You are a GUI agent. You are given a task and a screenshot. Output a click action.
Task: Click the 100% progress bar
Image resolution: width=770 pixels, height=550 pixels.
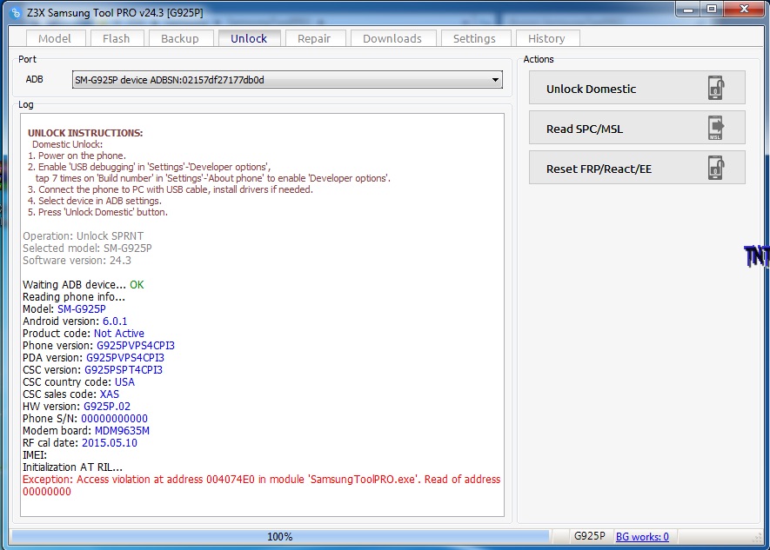tap(279, 537)
